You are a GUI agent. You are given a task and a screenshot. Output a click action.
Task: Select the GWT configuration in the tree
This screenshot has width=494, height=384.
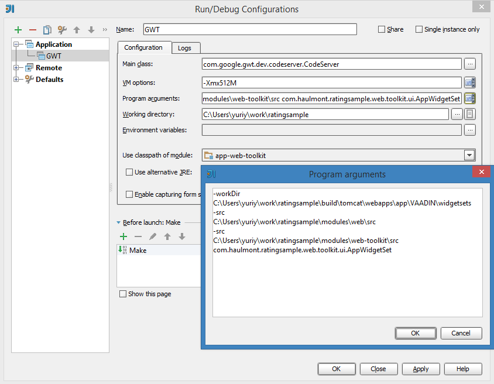point(54,56)
